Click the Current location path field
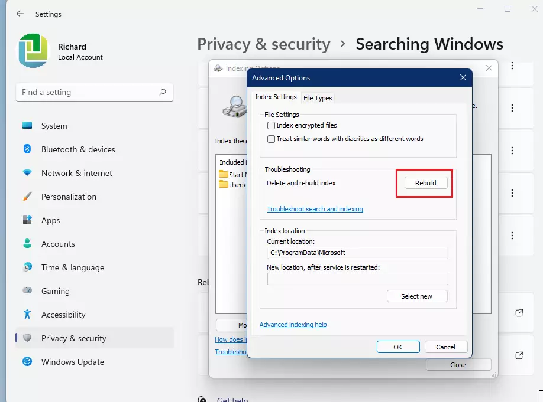The image size is (543, 402). point(357,253)
